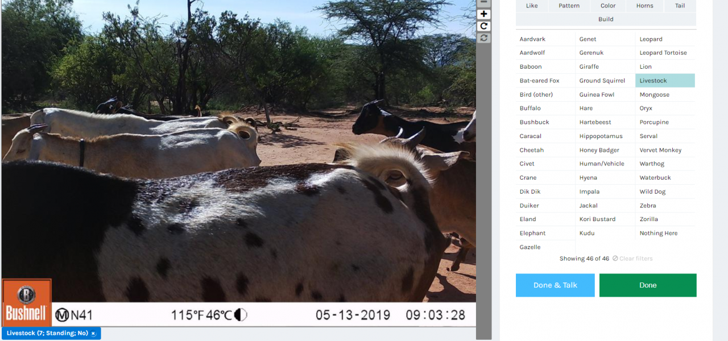Open the Color filter
728x341 pixels.
point(608,6)
